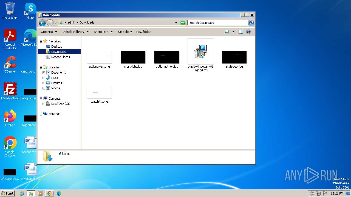
Task: Select the optionauthor.jpg thumbnail
Action: [x=167, y=57]
